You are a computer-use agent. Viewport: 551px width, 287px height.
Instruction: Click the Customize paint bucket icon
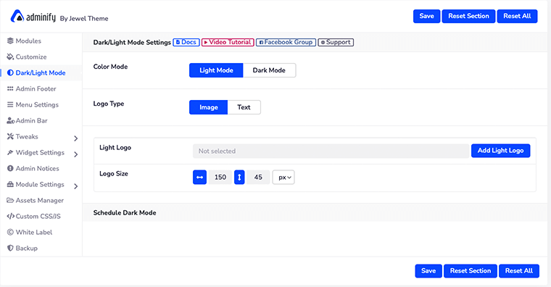(10, 57)
